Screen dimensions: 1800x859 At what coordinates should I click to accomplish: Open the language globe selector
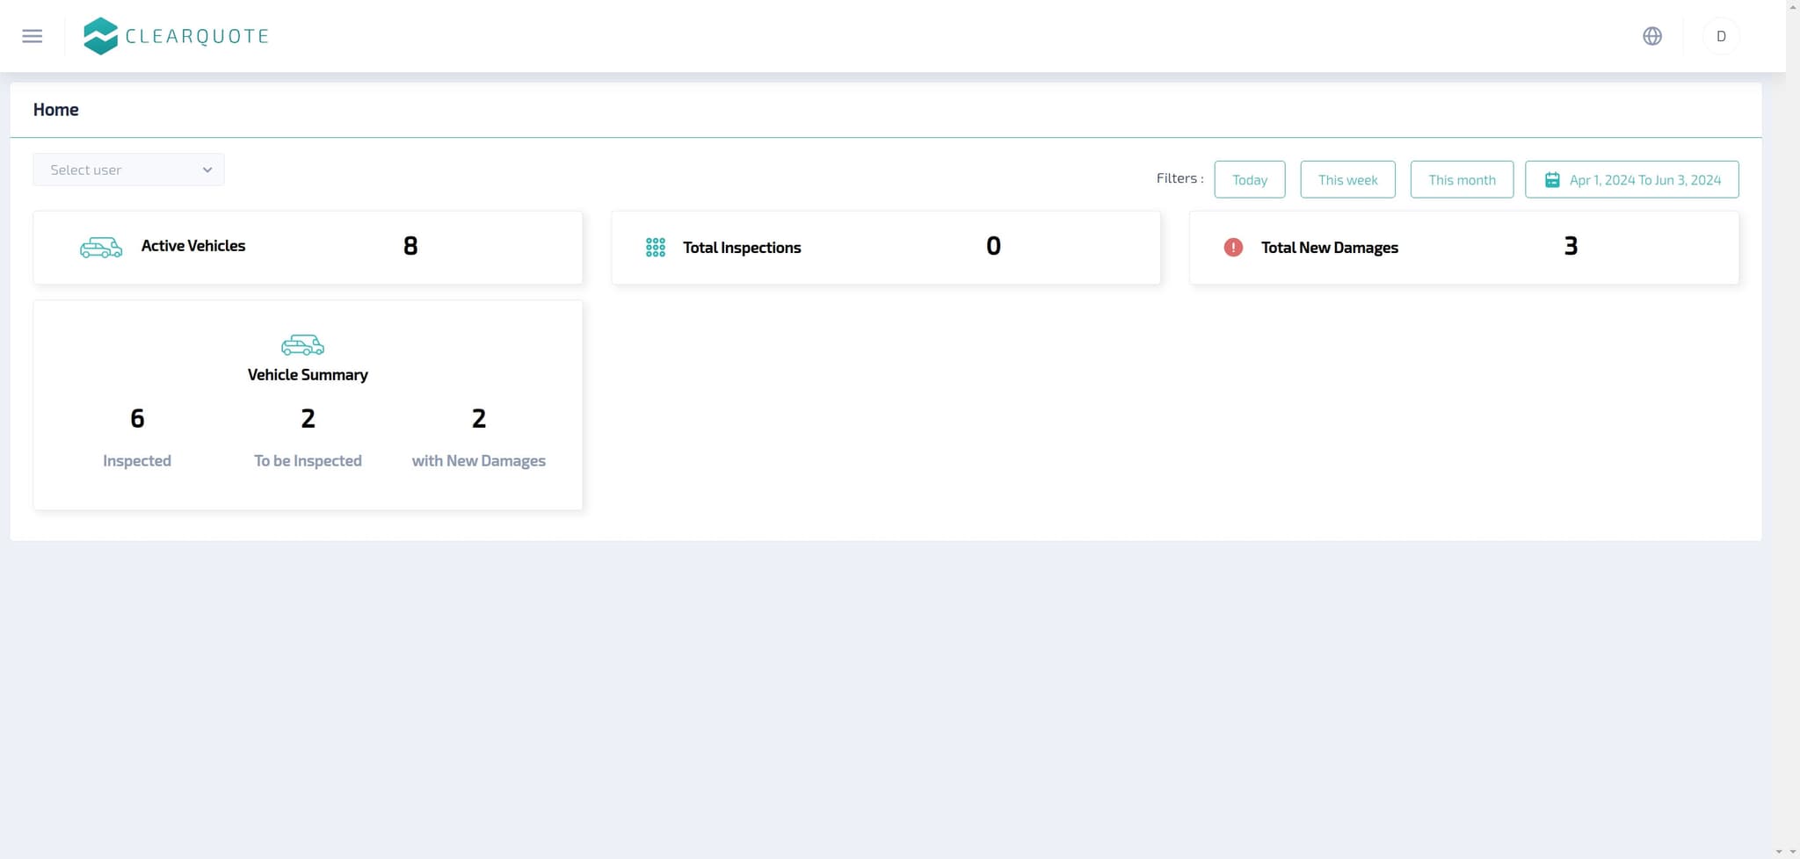click(x=1653, y=36)
